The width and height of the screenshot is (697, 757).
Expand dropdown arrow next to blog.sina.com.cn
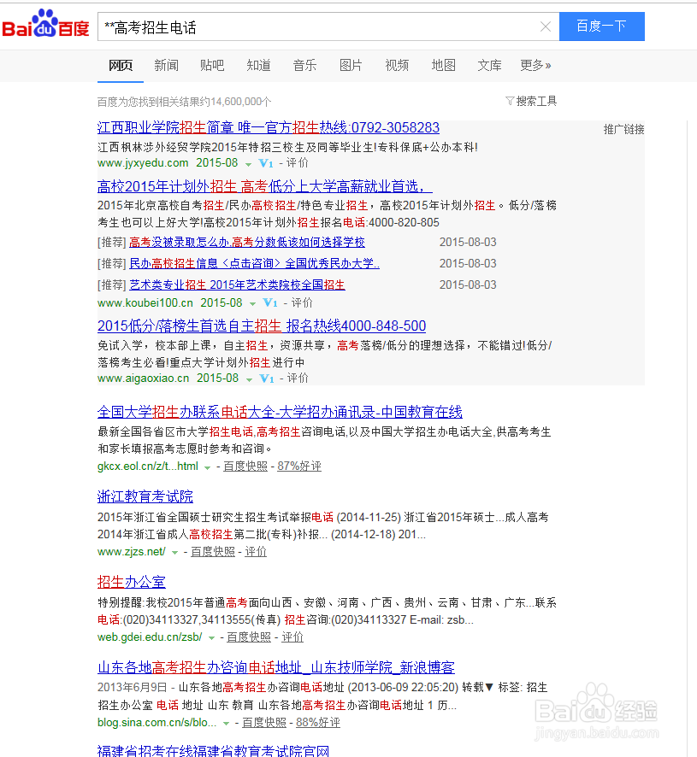(x=226, y=724)
